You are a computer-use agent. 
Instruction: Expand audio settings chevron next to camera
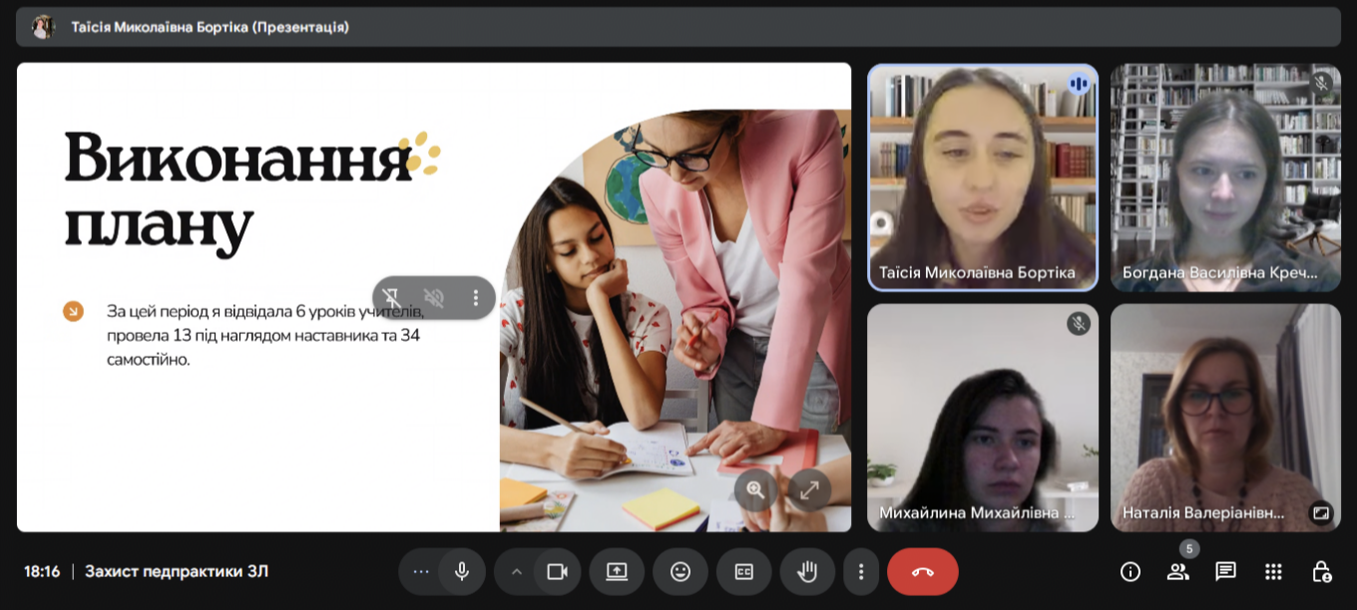[x=516, y=571]
